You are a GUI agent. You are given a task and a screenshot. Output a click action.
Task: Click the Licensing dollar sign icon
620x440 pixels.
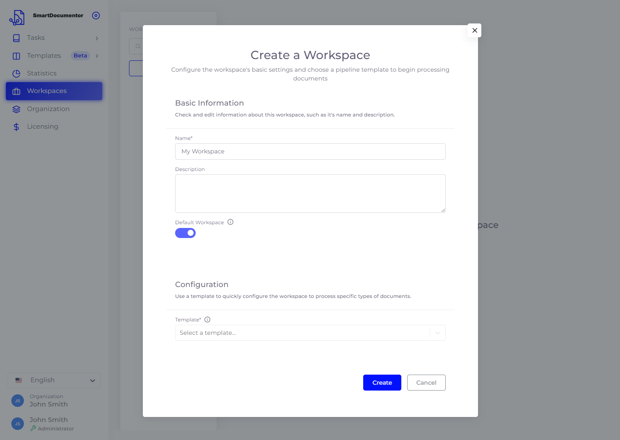[16, 127]
